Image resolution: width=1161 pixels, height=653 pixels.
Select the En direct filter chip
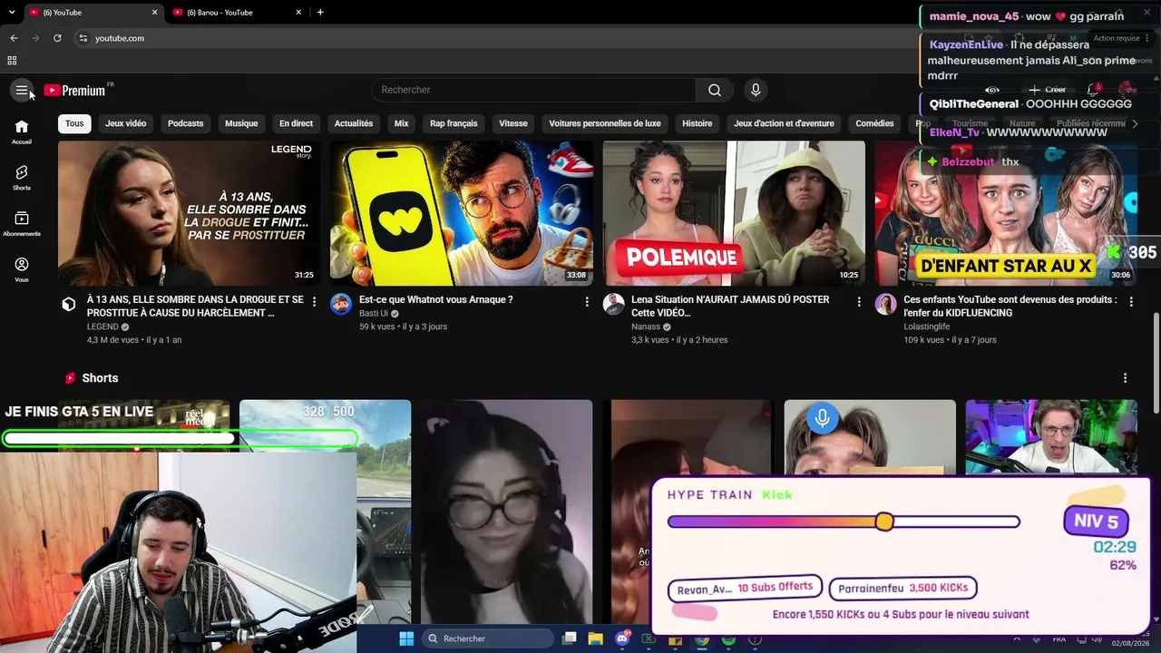click(296, 123)
